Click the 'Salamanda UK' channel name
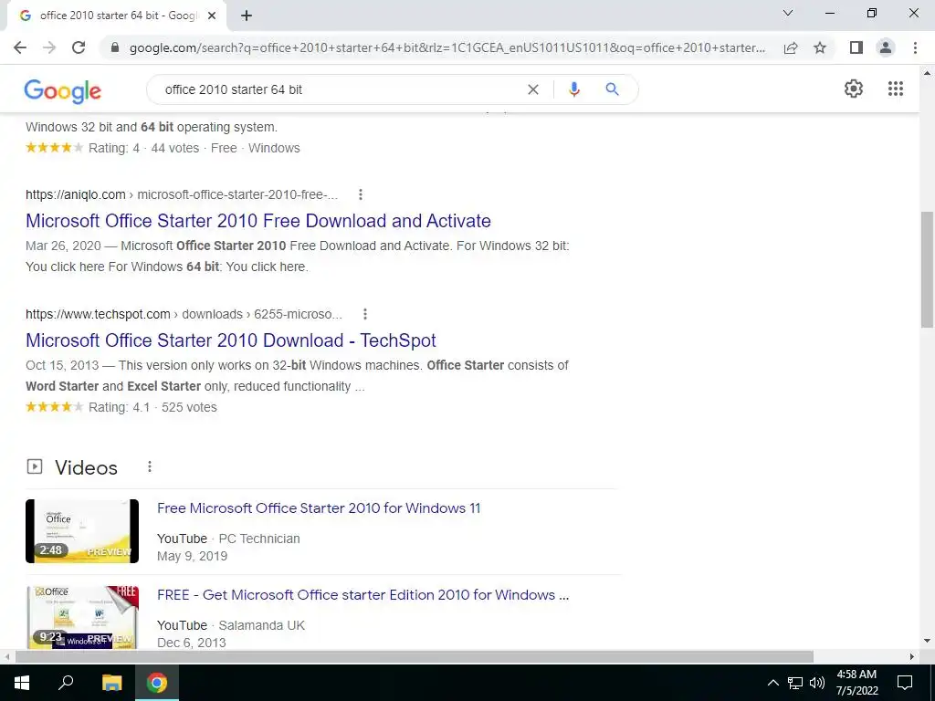This screenshot has height=701, width=935. (x=262, y=625)
